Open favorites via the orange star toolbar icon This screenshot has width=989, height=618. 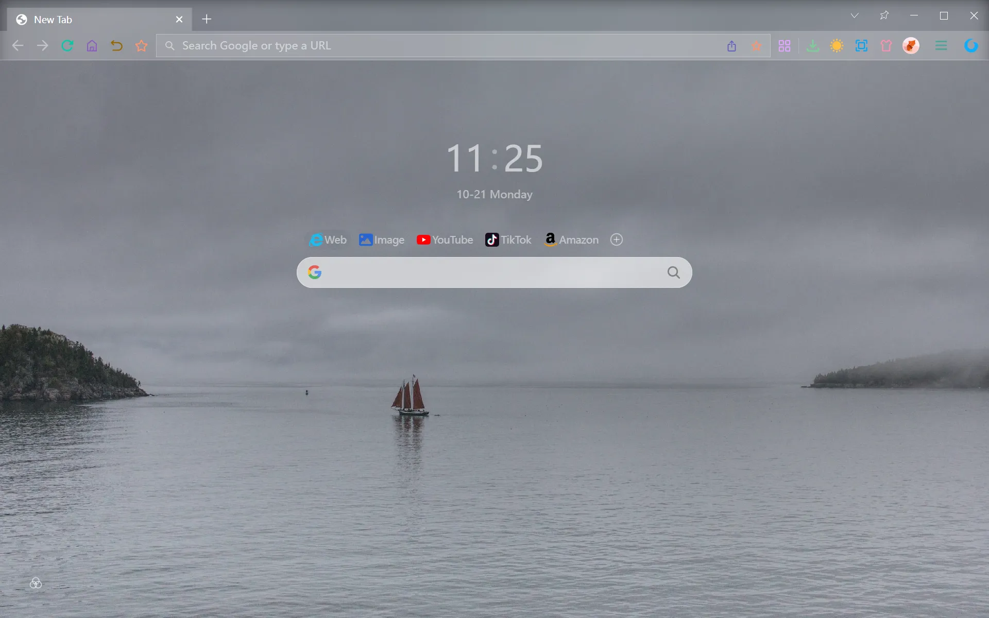[142, 46]
